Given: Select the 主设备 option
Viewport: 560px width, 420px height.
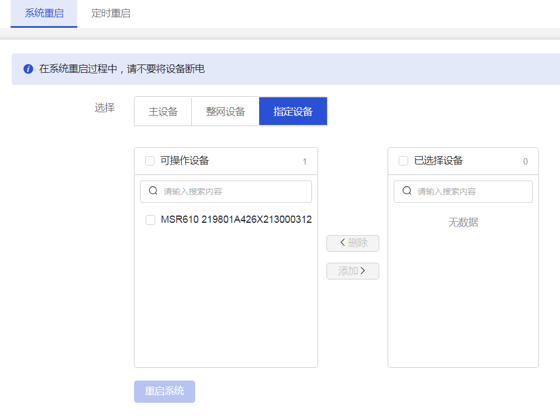Looking at the screenshot, I should 163,112.
